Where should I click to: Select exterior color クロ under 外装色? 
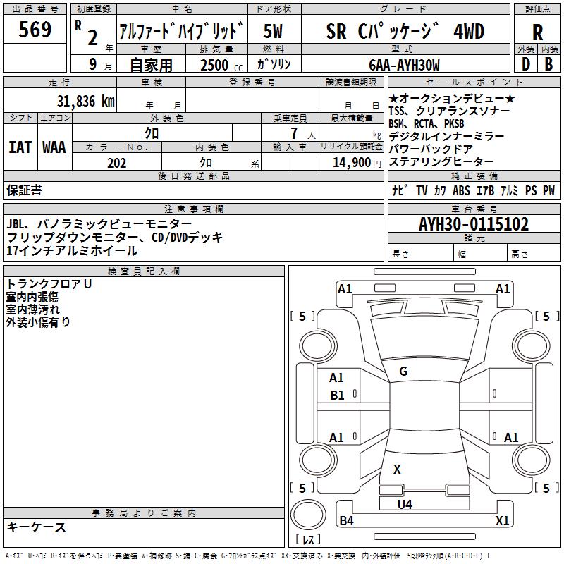(x=152, y=133)
